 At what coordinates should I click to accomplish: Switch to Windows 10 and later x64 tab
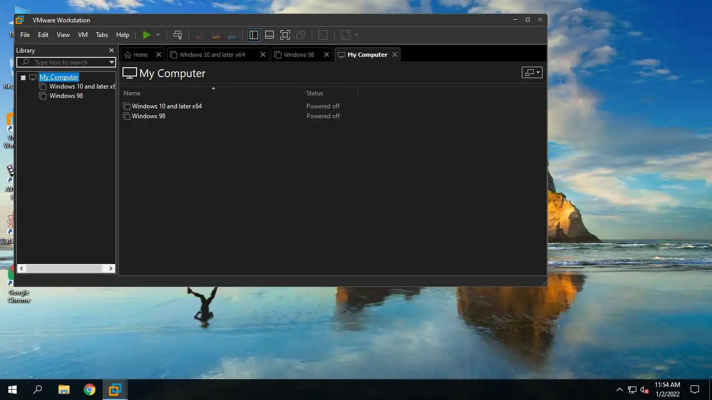pos(212,55)
